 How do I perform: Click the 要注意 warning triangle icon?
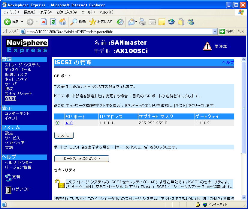click(207, 46)
